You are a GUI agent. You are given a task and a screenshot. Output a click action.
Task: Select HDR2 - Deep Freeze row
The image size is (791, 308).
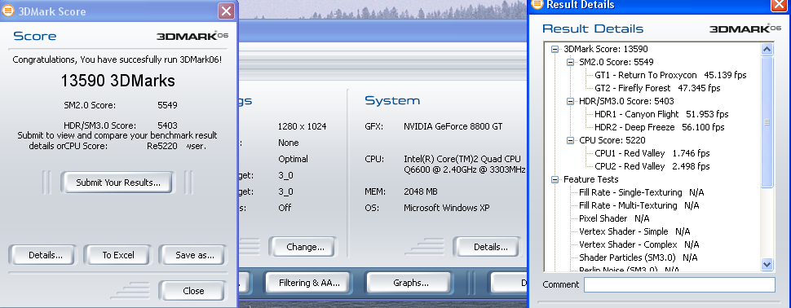[660, 128]
